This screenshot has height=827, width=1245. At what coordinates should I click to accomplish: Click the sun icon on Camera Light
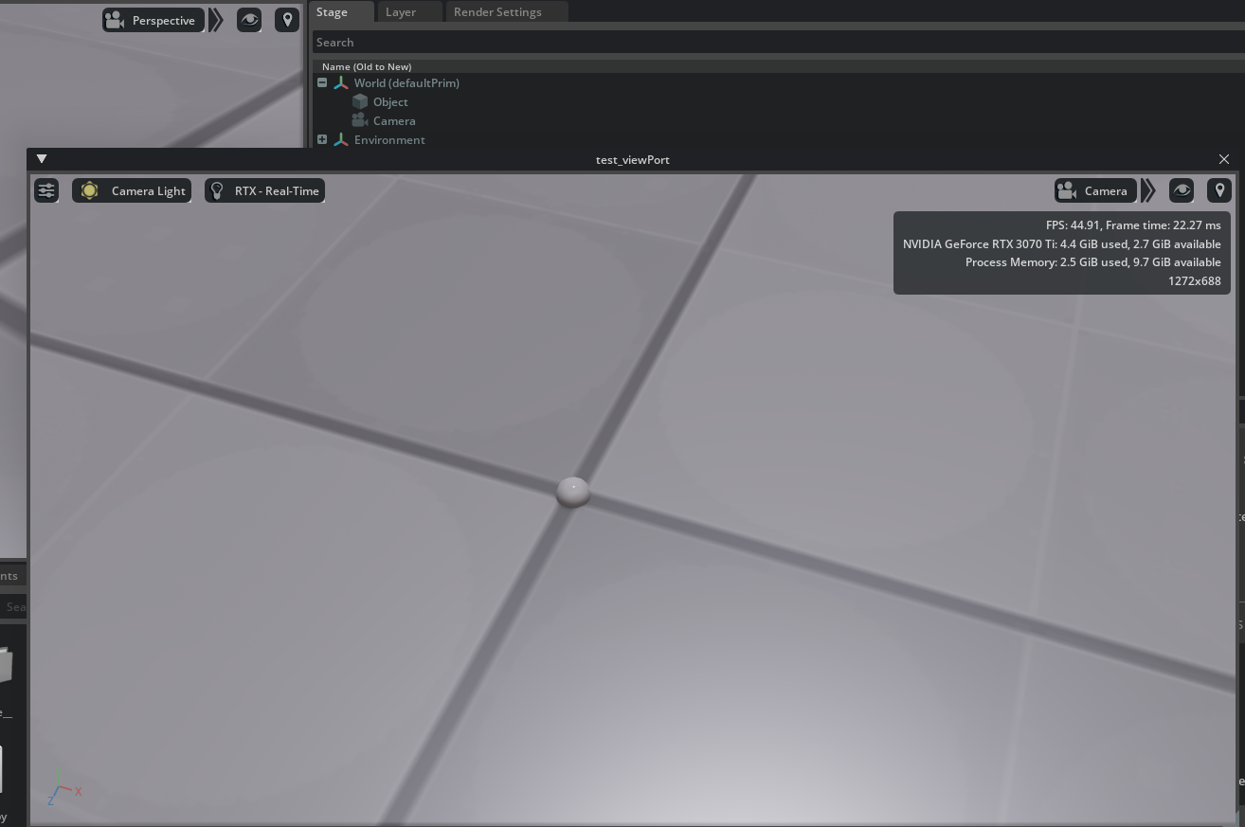coord(89,190)
